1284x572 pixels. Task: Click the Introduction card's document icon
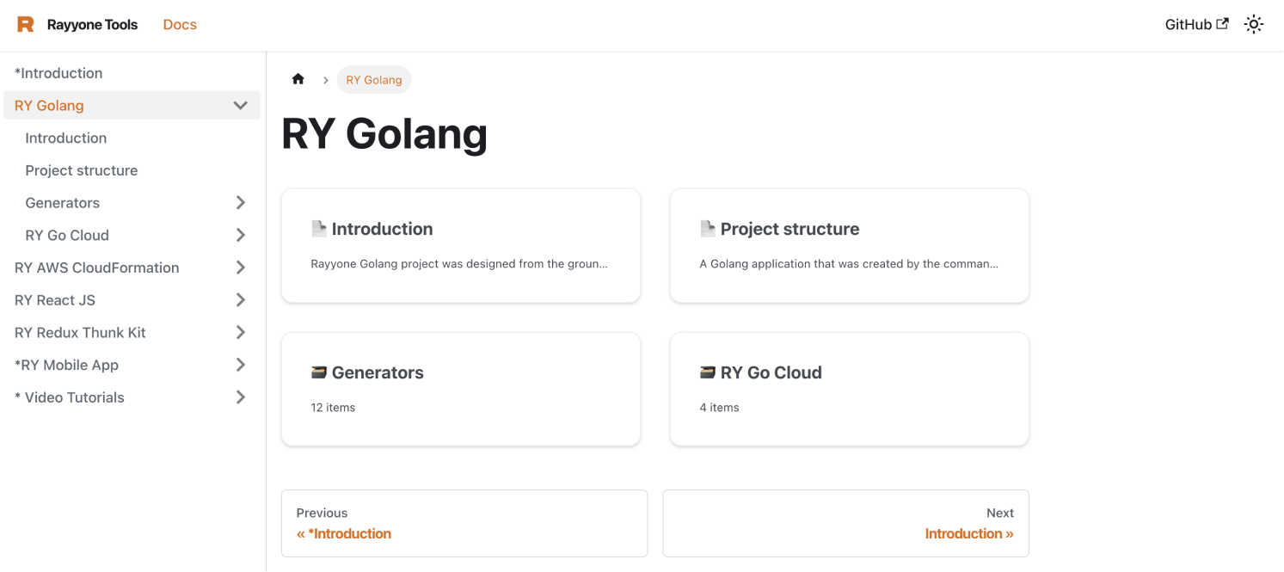pos(319,229)
